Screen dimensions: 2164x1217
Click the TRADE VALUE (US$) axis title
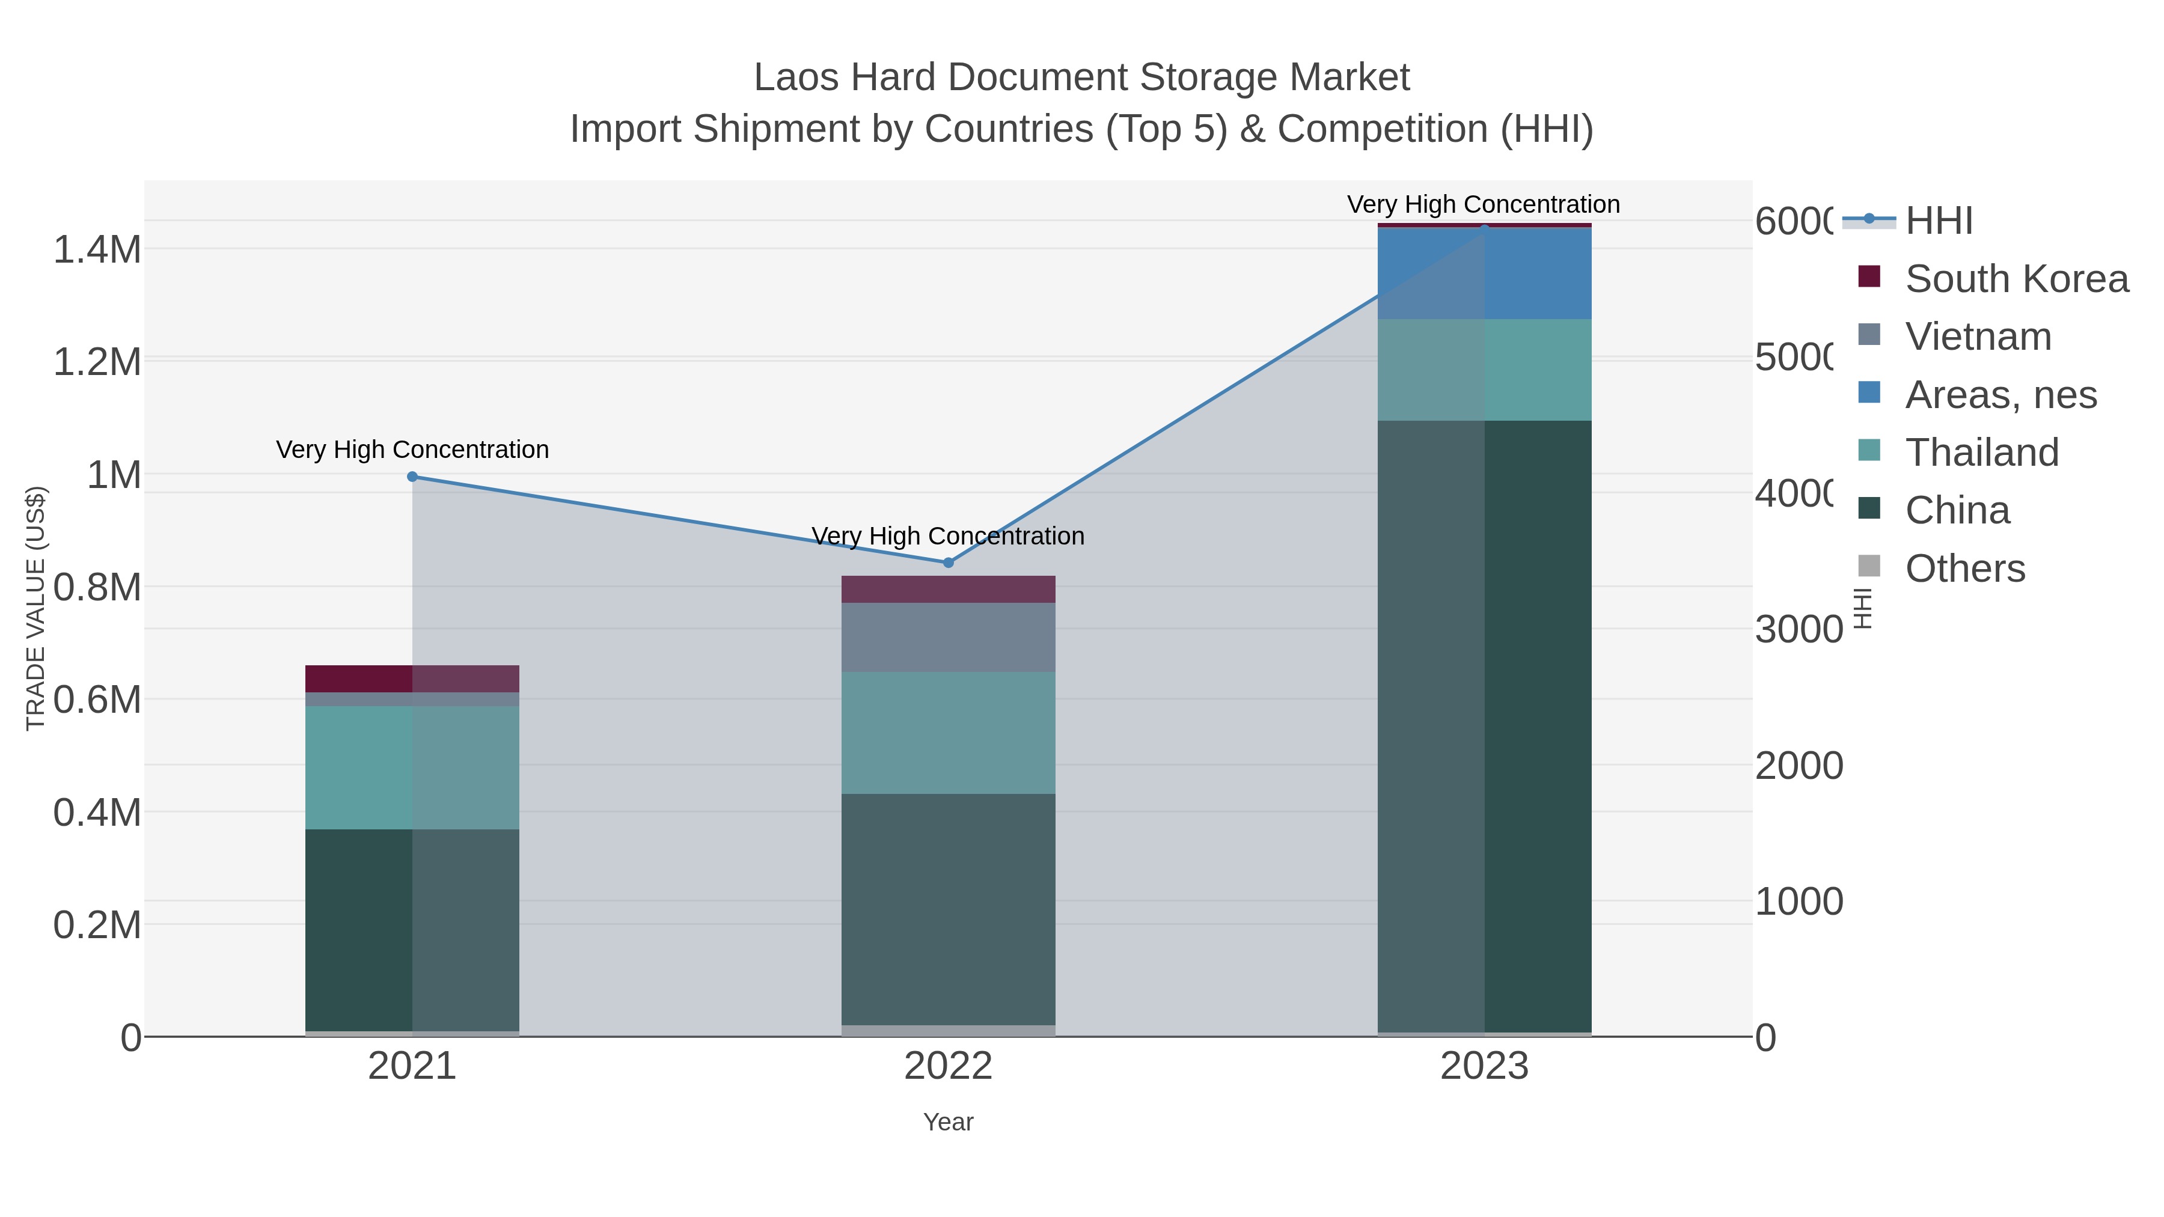coord(36,609)
